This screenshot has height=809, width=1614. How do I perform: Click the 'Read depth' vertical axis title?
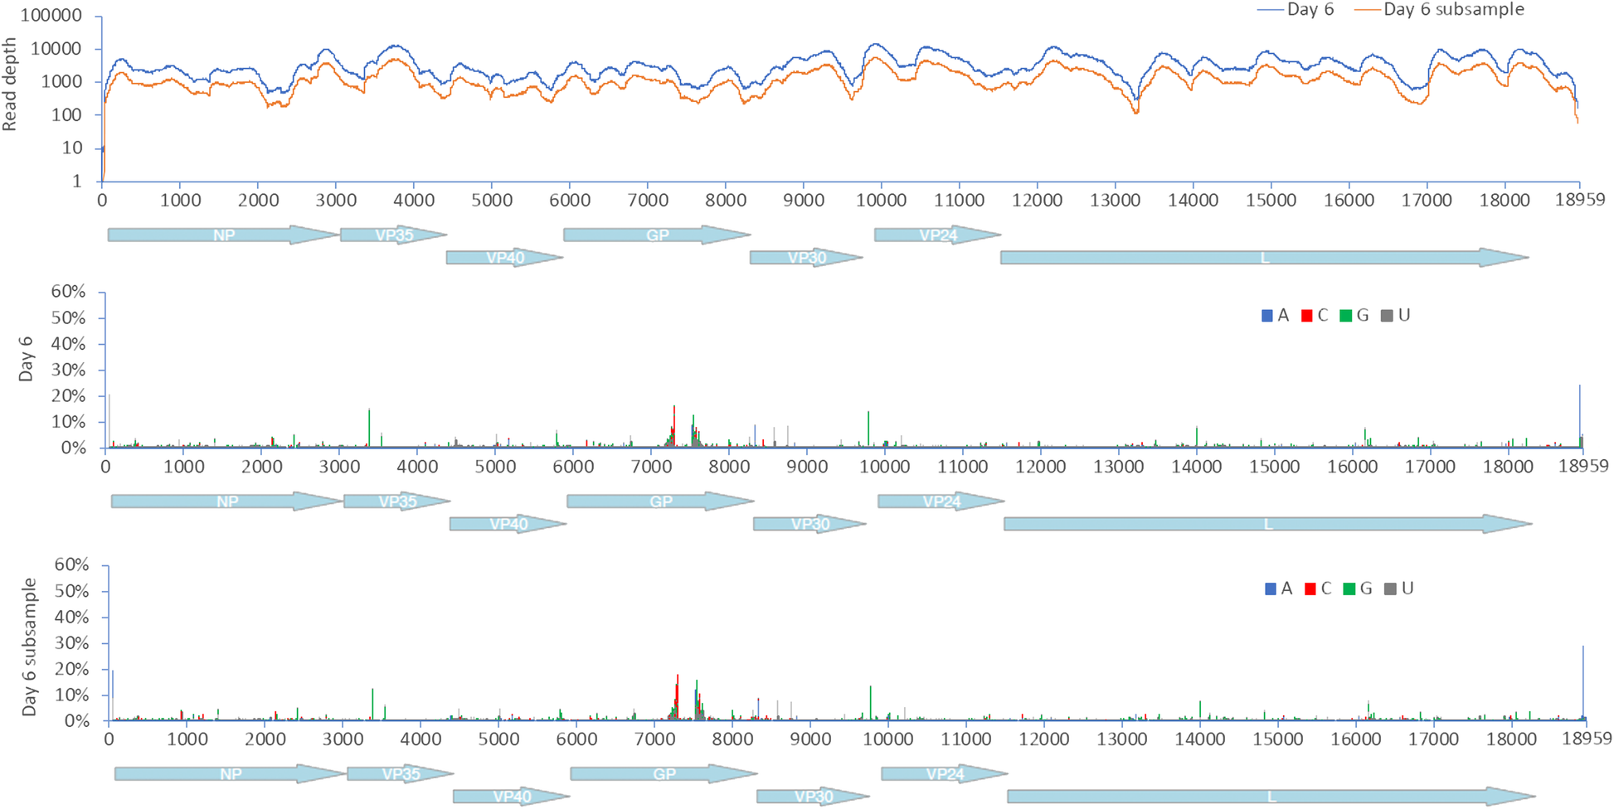[x=10, y=85]
